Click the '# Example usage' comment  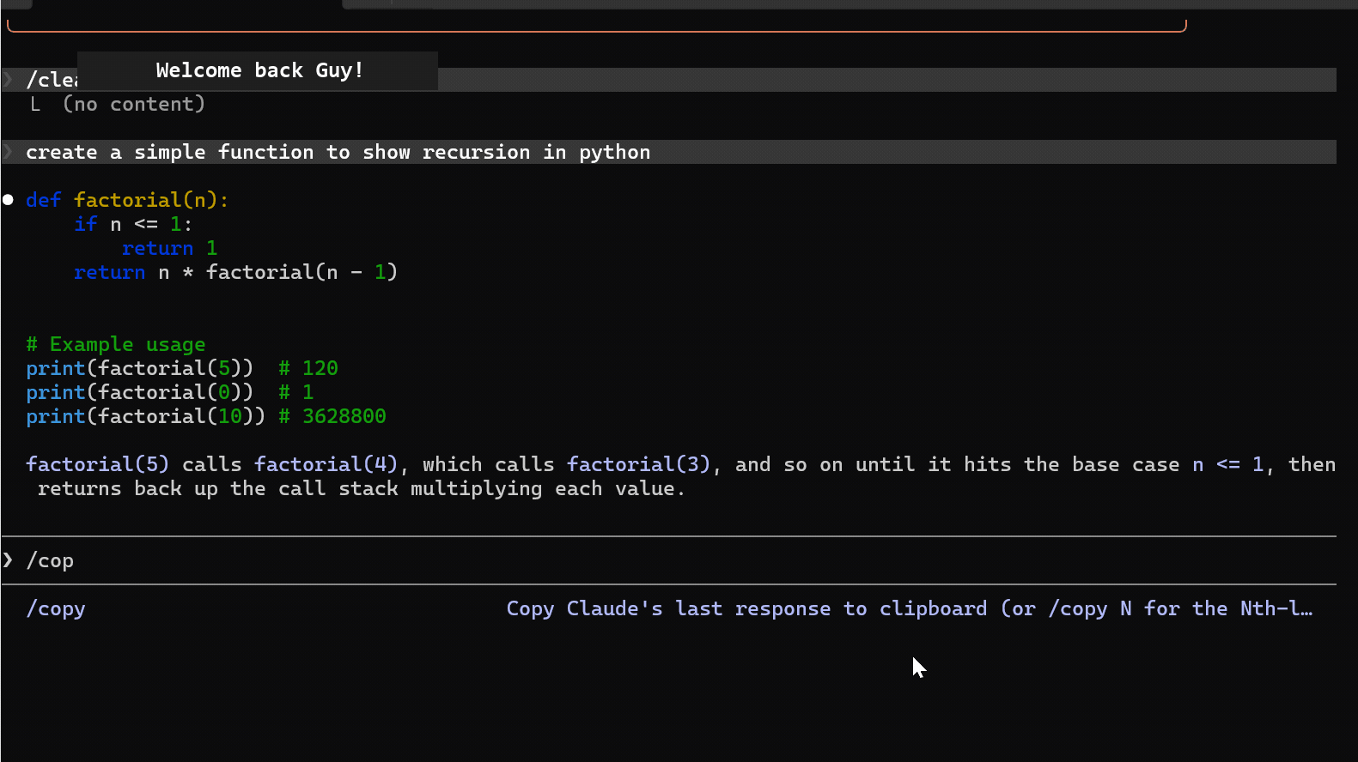click(116, 344)
